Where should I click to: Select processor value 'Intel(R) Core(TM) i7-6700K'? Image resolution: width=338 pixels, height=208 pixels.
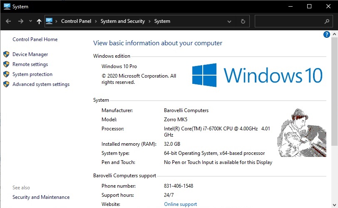(x=193, y=129)
